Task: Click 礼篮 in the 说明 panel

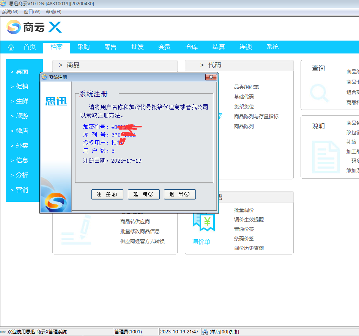Action: 351,142
